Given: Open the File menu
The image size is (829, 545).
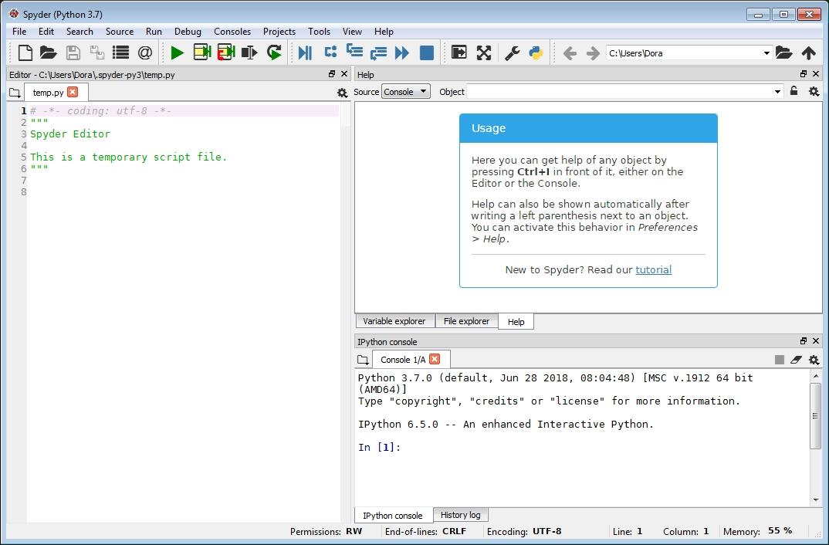Looking at the screenshot, I should (19, 31).
